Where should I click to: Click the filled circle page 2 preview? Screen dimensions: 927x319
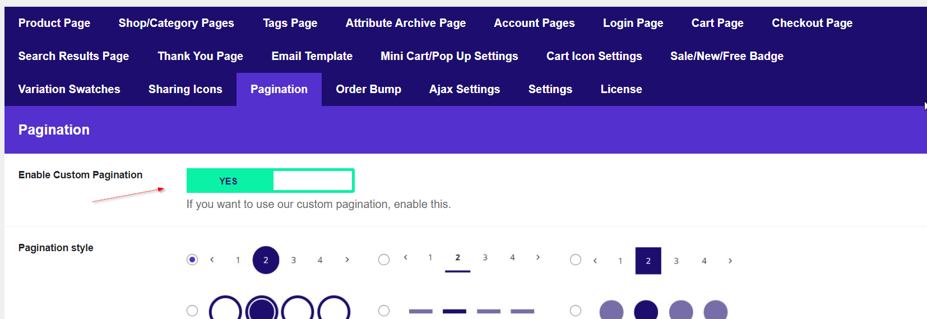tap(266, 260)
